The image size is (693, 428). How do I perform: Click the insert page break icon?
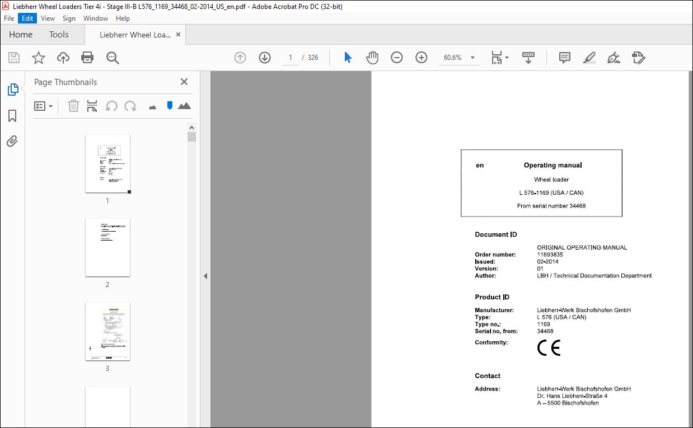[92, 106]
